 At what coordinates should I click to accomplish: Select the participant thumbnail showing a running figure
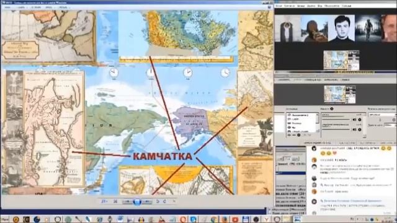pos(368,28)
